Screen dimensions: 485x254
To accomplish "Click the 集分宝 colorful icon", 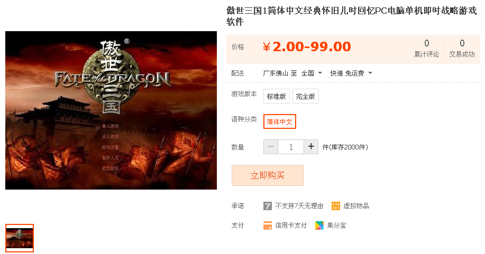I will pyautogui.click(x=319, y=225).
